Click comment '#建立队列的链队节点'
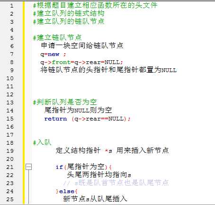 coord(69,21)
